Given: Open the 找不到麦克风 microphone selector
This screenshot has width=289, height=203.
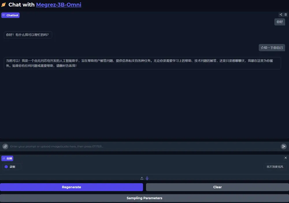Looking at the screenshot, I should point(275,167).
